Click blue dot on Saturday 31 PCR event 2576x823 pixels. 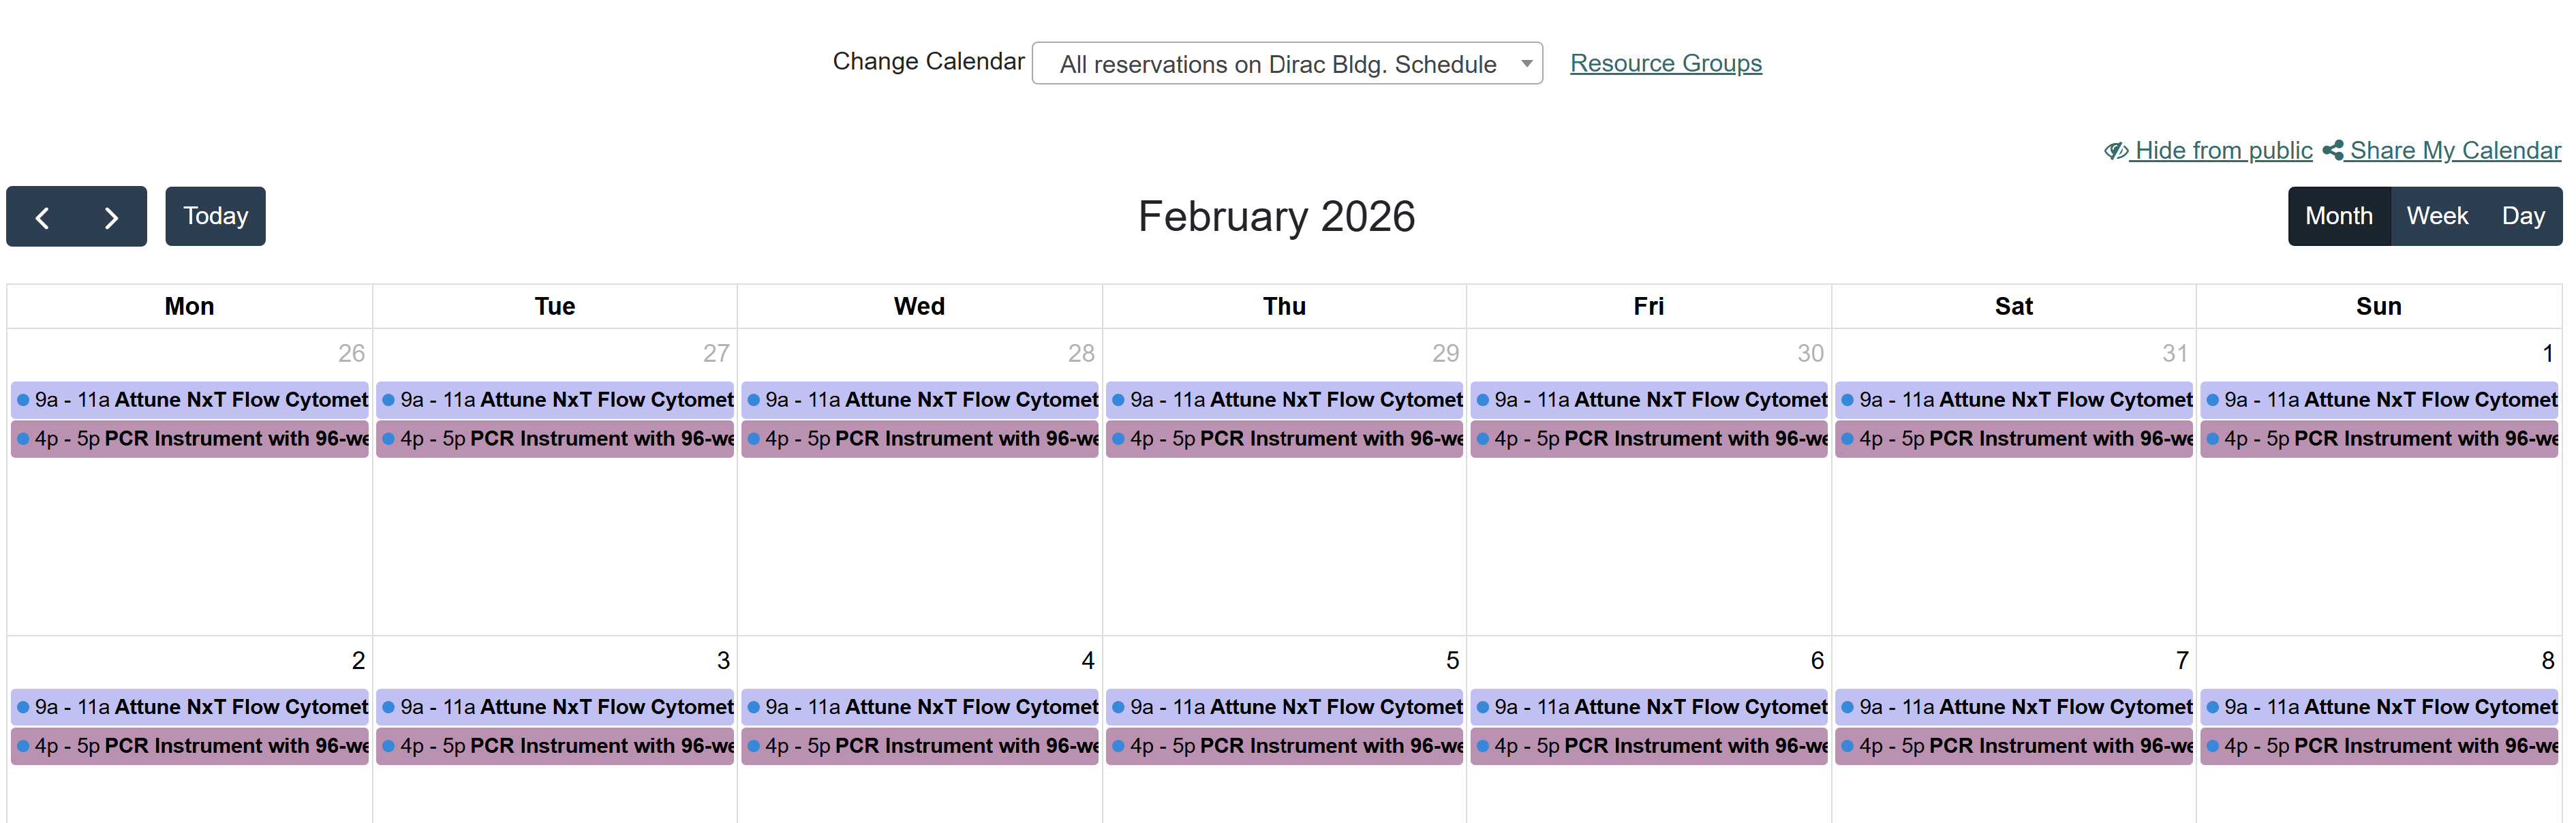click(1847, 439)
